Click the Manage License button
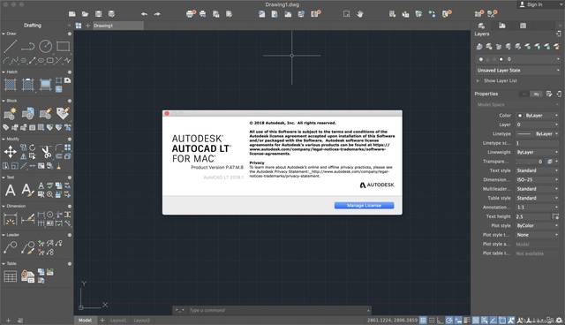565x325 pixels. (x=364, y=206)
